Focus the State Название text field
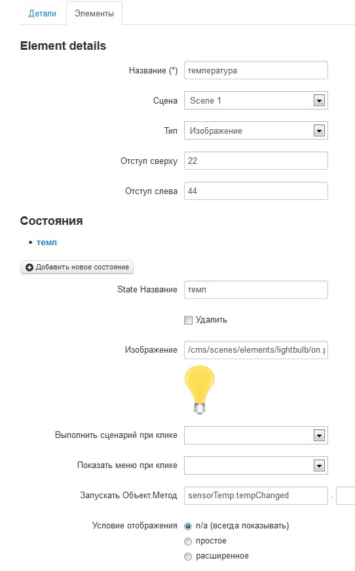This screenshot has height=571, width=355. click(256, 290)
